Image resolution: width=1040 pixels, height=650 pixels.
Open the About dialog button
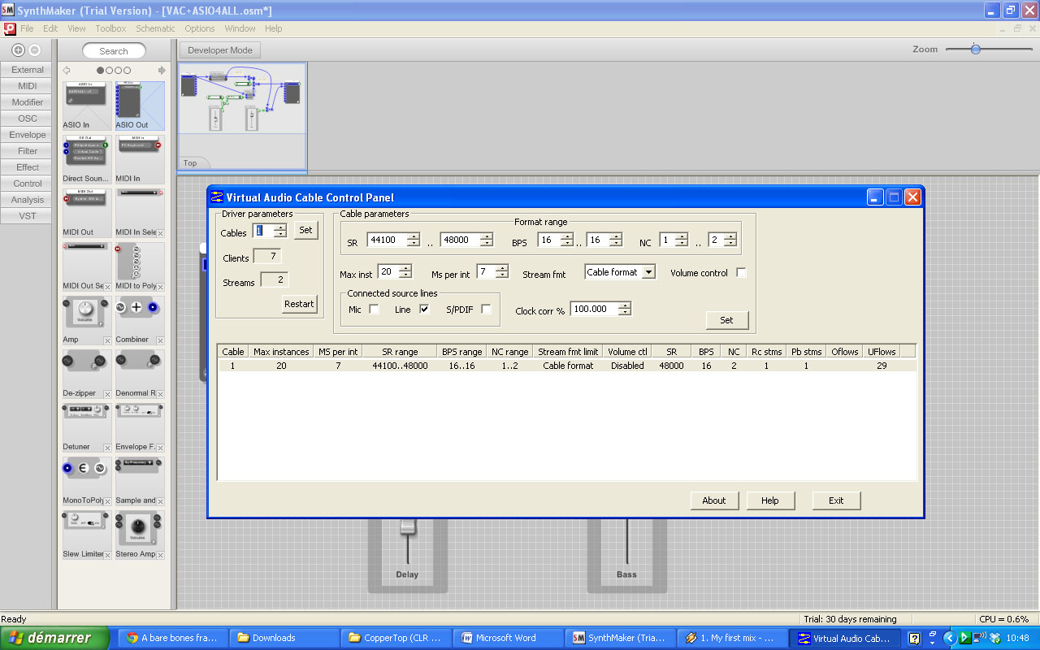[714, 500]
